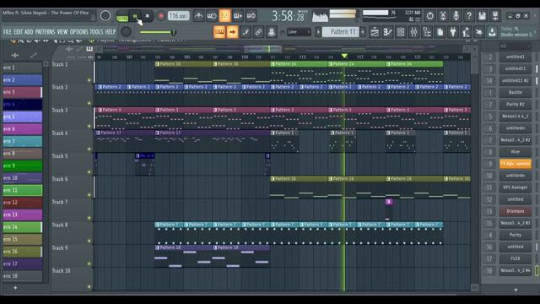540x304 pixels.
Task: Click the red record button
Action: click(x=160, y=16)
